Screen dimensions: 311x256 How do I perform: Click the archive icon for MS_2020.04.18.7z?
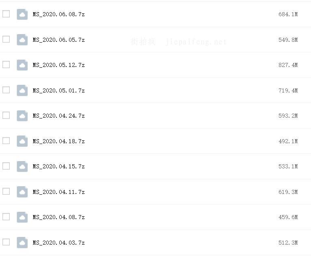coord(22,141)
